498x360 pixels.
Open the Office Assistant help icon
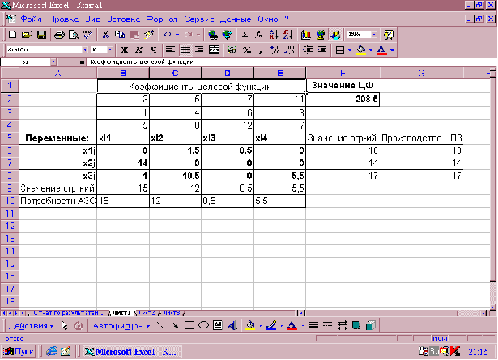[x=388, y=35]
